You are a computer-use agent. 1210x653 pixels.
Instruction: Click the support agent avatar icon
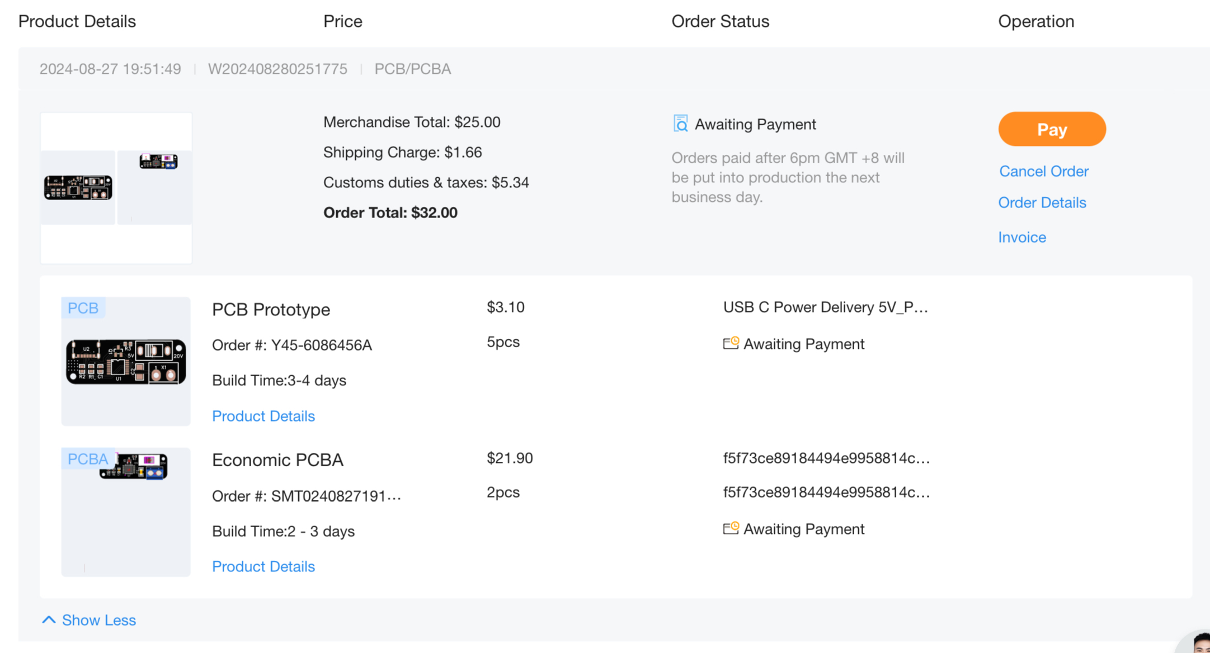tap(1199, 643)
